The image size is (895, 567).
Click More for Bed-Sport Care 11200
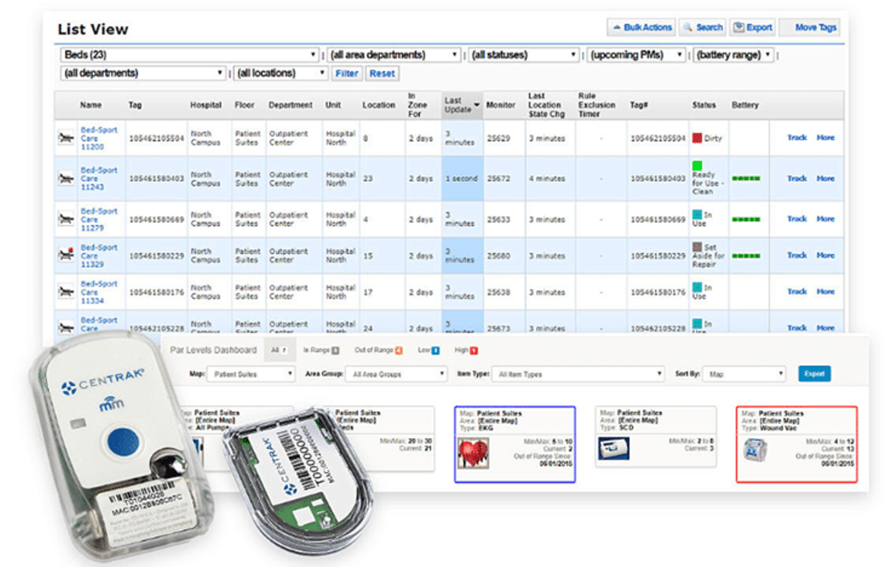point(825,137)
